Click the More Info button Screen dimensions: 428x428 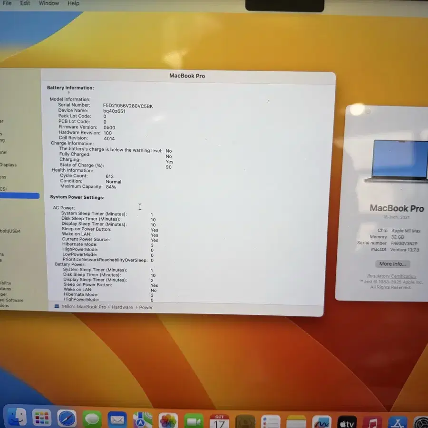point(392,264)
